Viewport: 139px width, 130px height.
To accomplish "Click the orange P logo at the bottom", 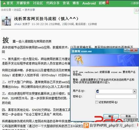I will coord(86,125).
